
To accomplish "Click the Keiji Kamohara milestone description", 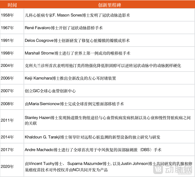I will (70, 78).
